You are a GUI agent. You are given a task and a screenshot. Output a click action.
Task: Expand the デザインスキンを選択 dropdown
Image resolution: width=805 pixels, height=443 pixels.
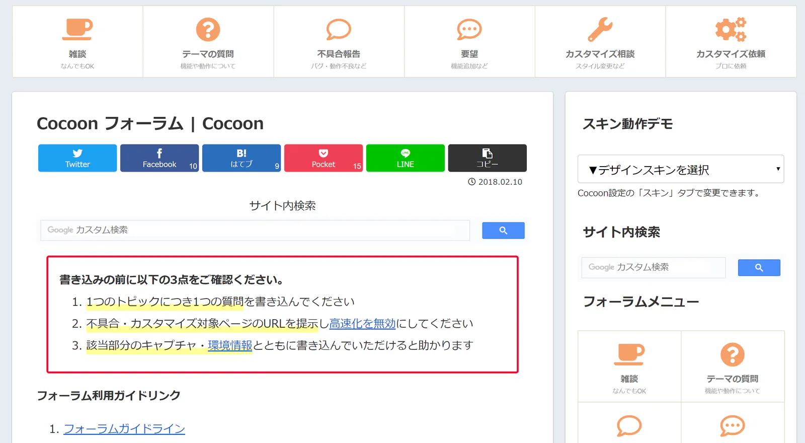point(681,169)
